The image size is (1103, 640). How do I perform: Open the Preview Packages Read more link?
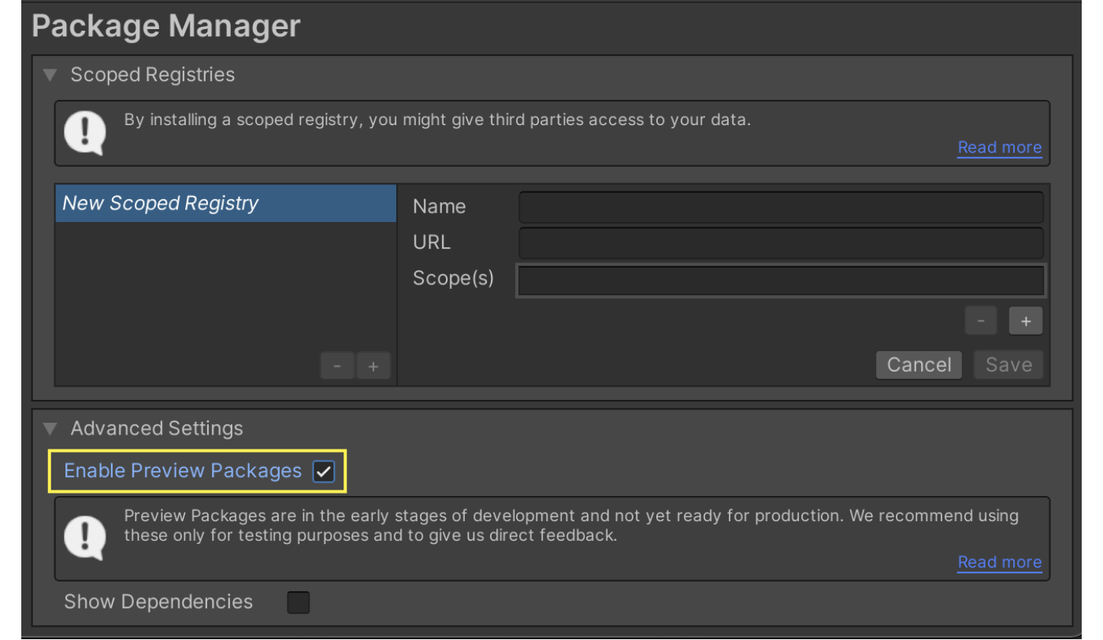(x=999, y=562)
